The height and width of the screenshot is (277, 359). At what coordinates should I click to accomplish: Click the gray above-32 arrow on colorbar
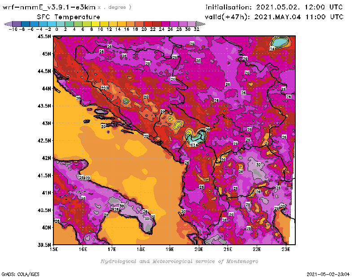click(200, 24)
